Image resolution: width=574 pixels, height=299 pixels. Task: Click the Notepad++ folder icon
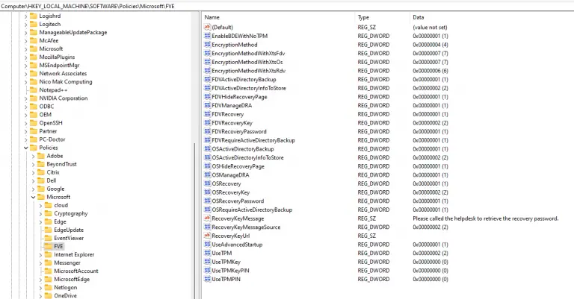[x=34, y=89]
